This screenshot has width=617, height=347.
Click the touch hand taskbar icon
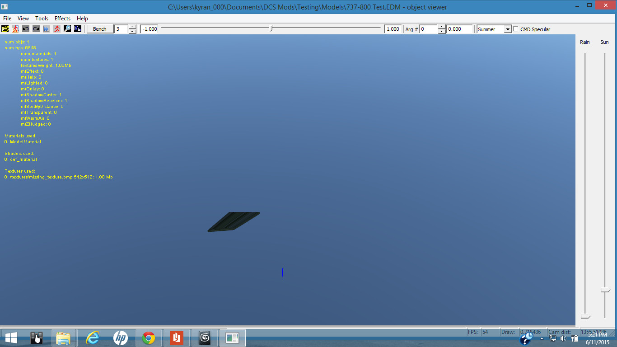pyautogui.click(x=36, y=338)
